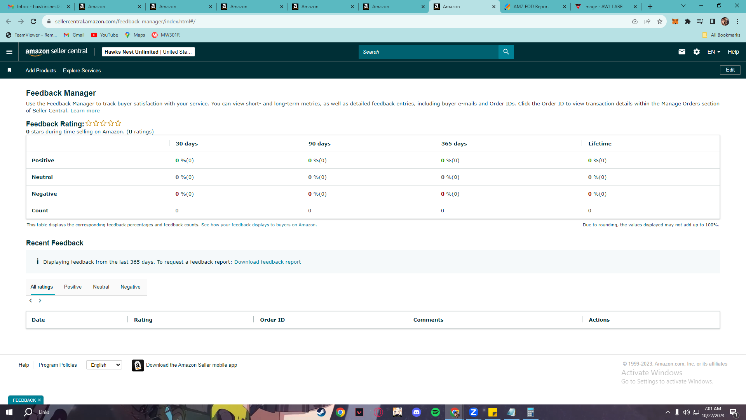Screen dimensions: 746x420
Task: Open the Seller Central hamburger menu
Action: pyautogui.click(x=9, y=52)
